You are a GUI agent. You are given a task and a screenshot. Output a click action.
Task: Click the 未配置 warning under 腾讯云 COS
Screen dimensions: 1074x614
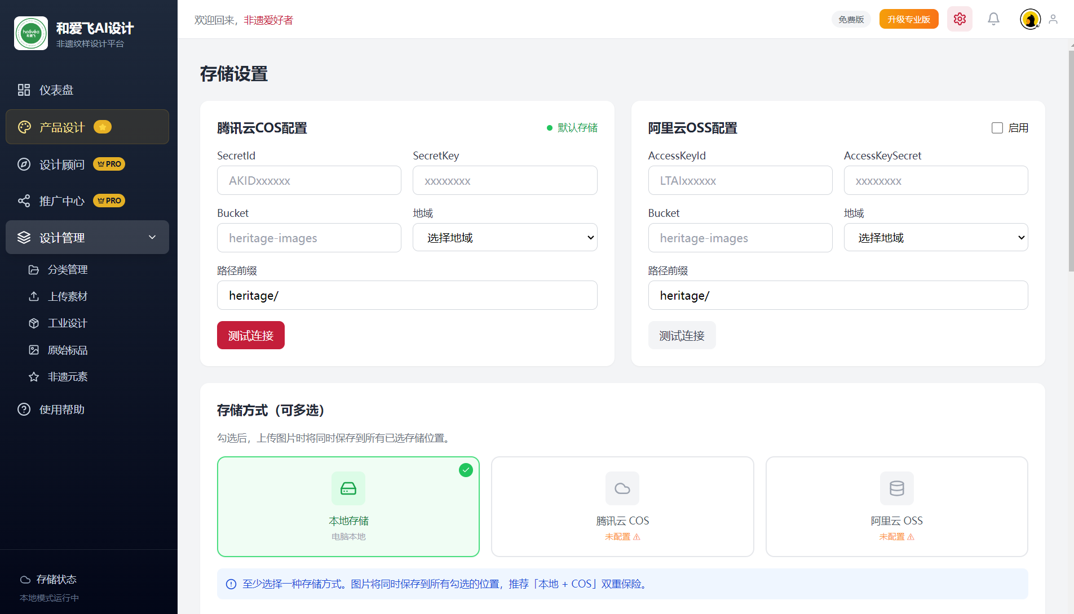pyautogui.click(x=622, y=537)
